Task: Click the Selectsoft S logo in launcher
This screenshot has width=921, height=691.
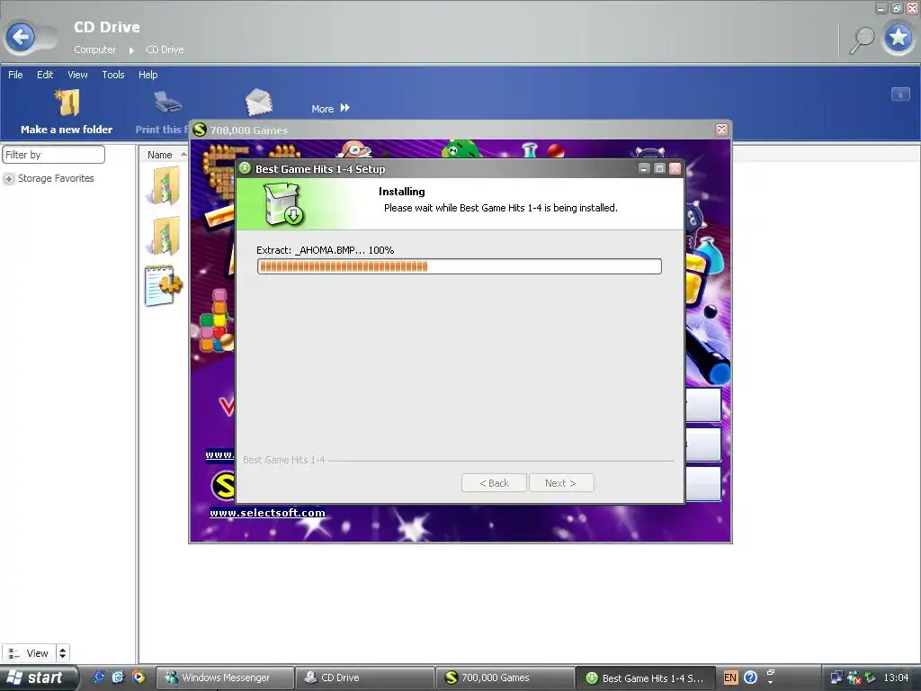Action: coord(223,485)
